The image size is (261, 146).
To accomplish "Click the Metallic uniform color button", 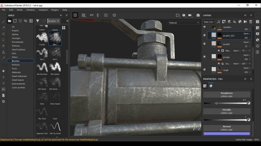I will [x=227, y=111].
